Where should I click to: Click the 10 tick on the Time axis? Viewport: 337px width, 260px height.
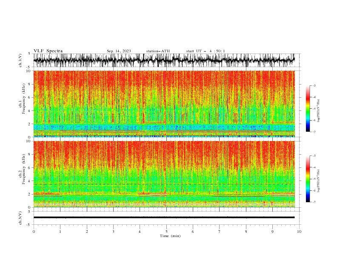[299, 232]
